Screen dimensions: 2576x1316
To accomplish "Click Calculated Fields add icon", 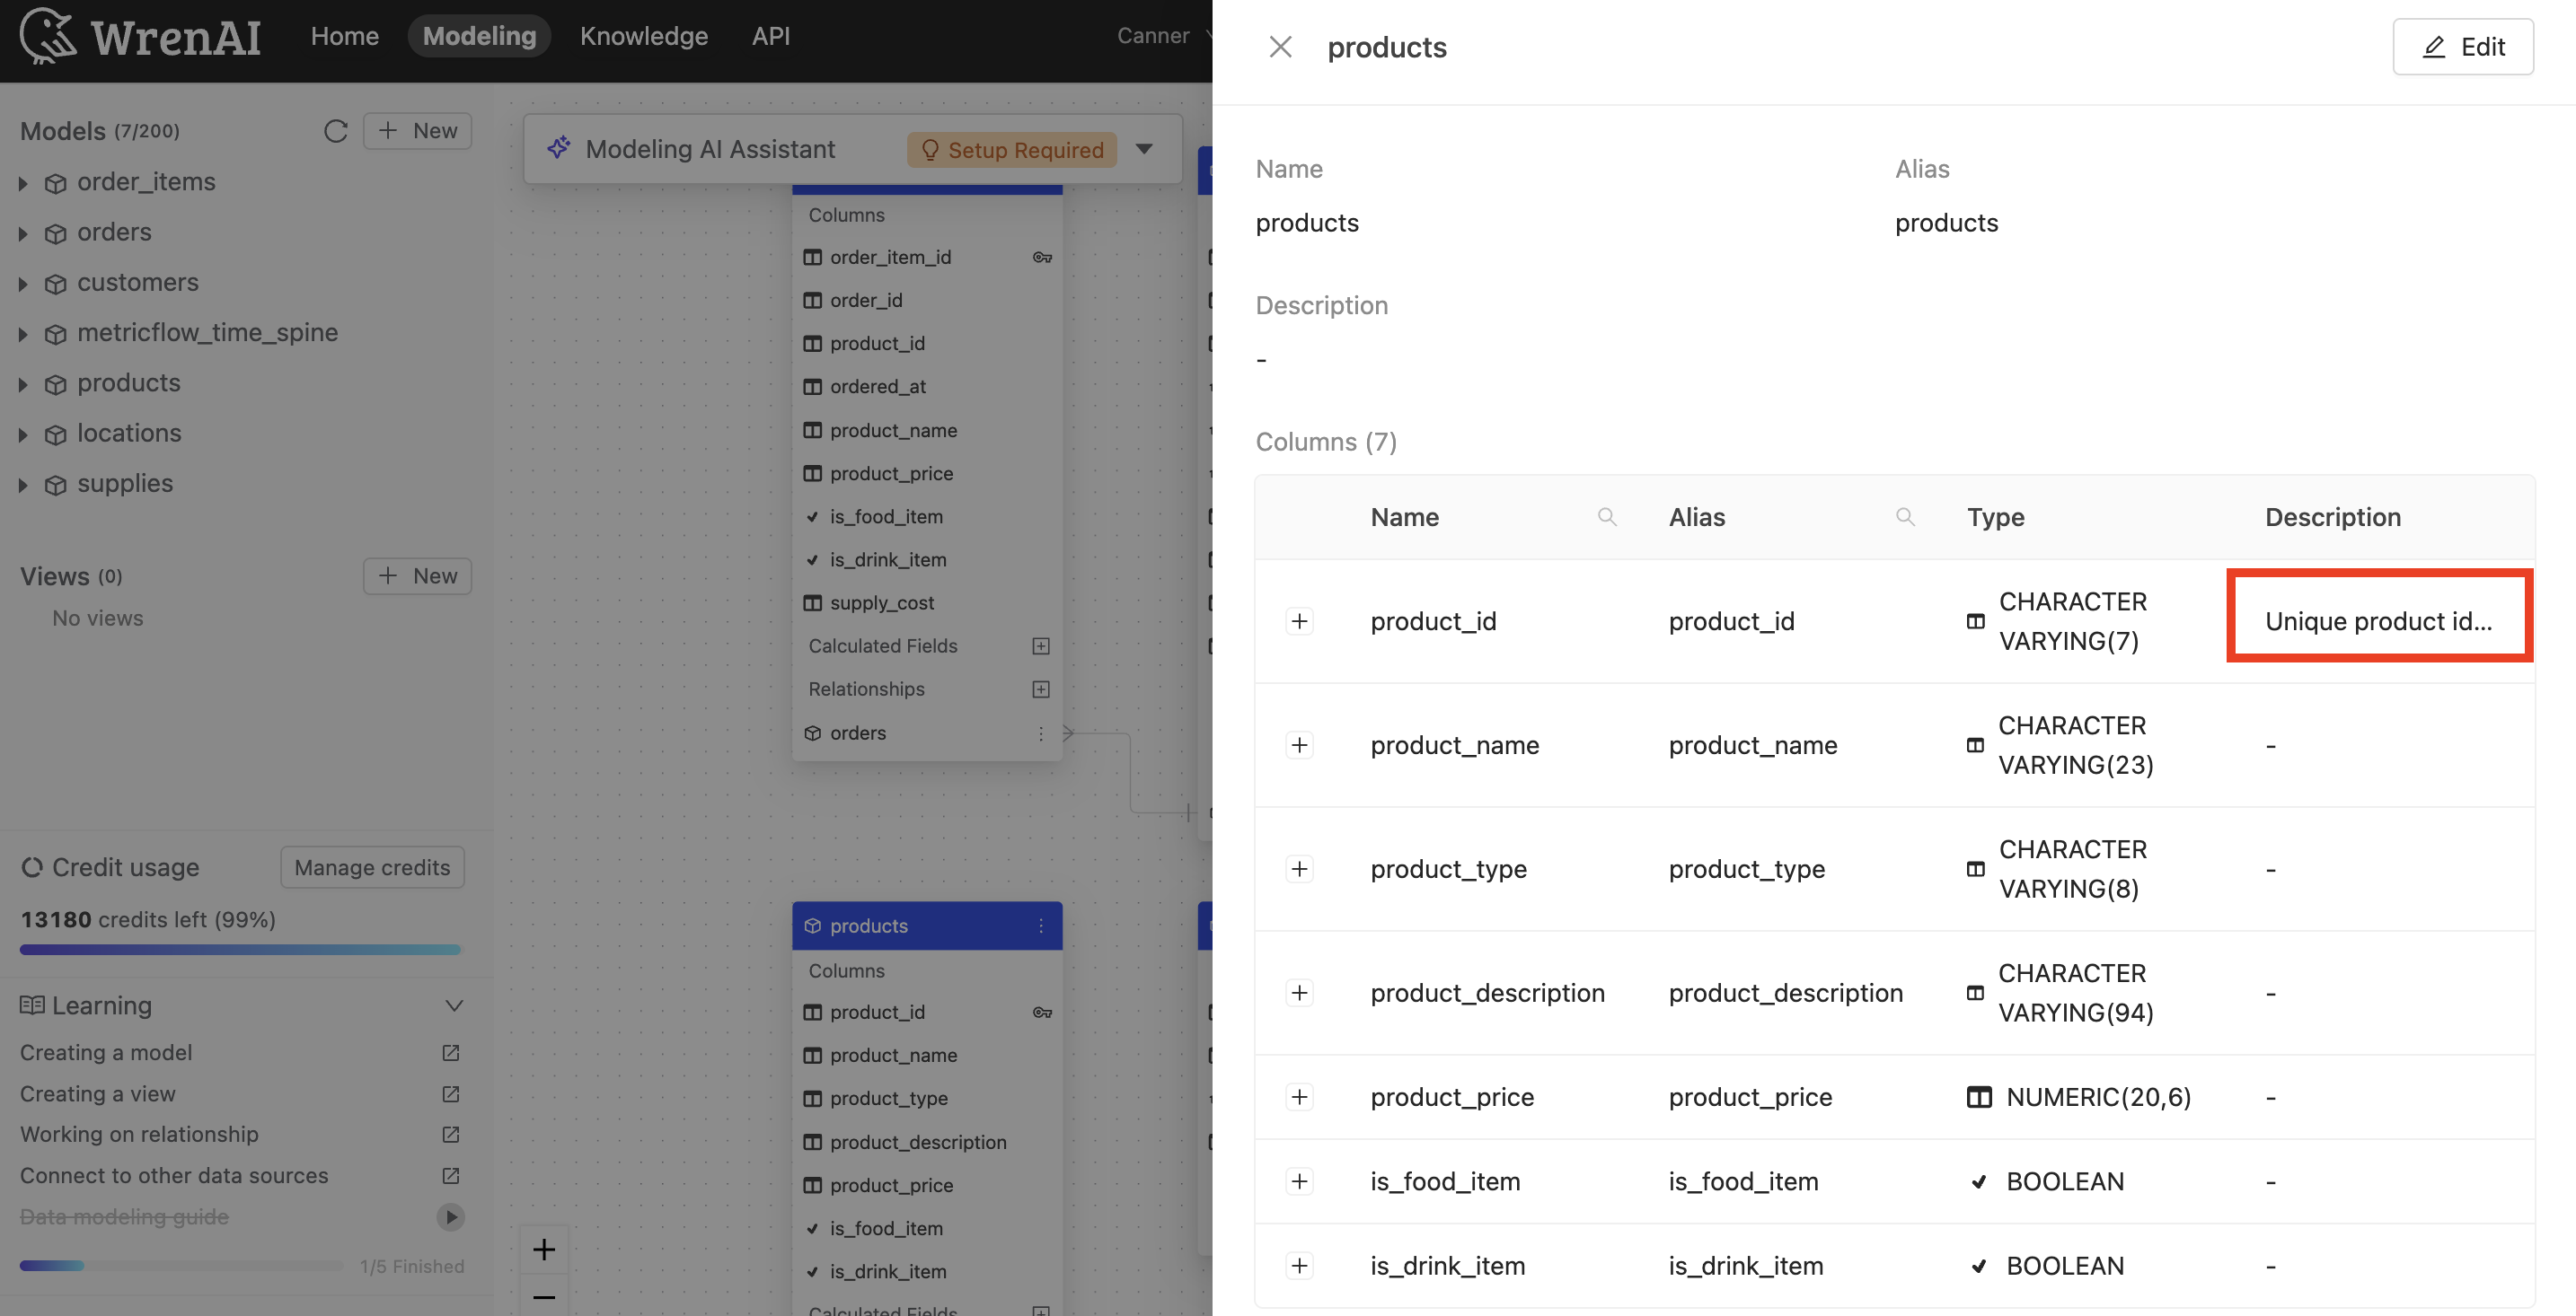I will 1041,645.
